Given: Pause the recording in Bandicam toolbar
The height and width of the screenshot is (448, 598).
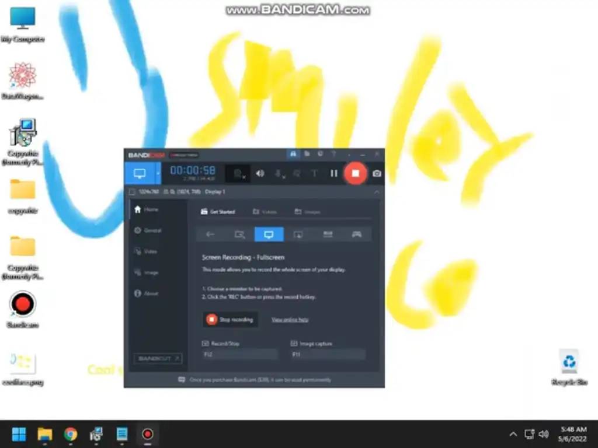Looking at the screenshot, I should [333, 174].
